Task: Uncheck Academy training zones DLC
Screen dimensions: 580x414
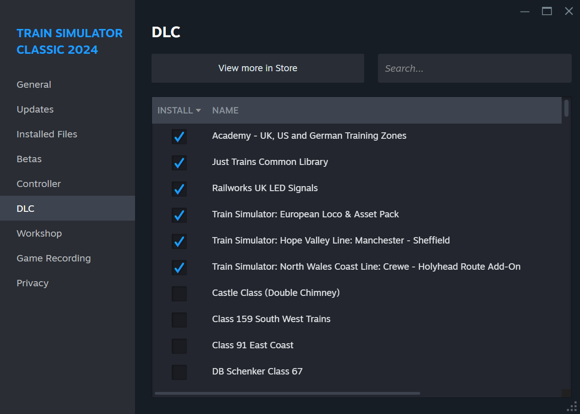Action: [179, 136]
